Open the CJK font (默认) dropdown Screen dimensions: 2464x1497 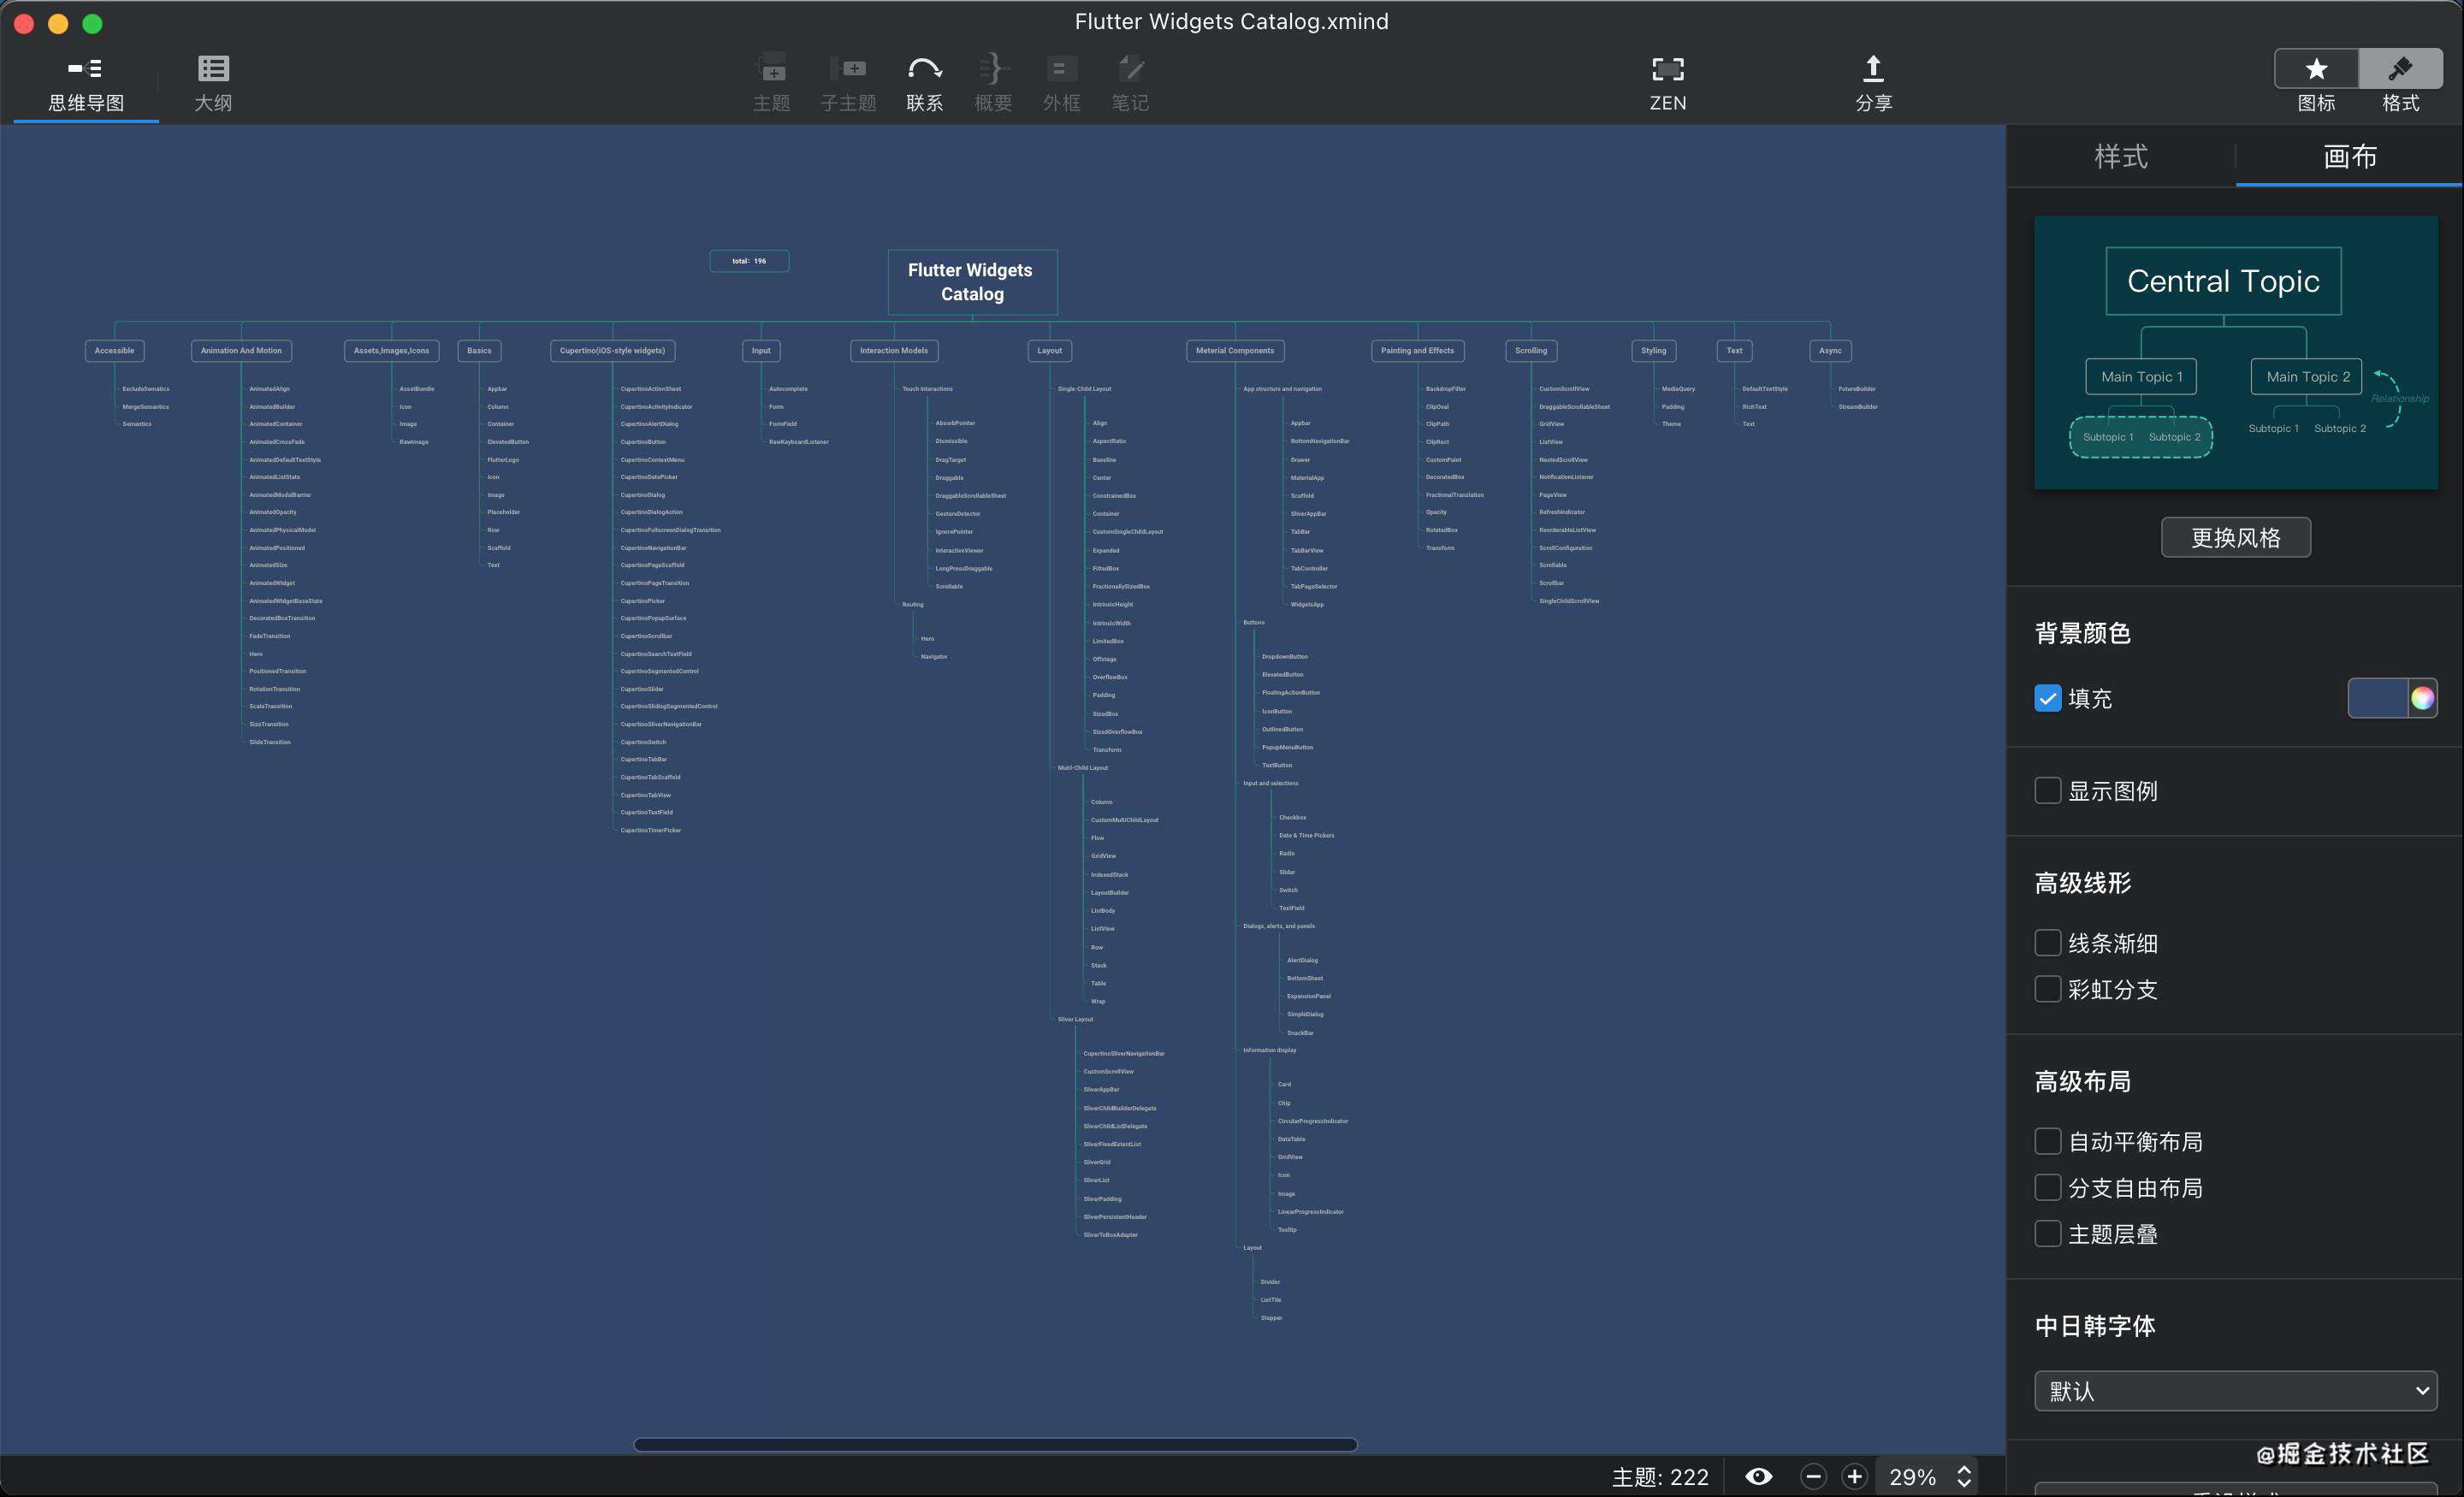coord(2235,1391)
